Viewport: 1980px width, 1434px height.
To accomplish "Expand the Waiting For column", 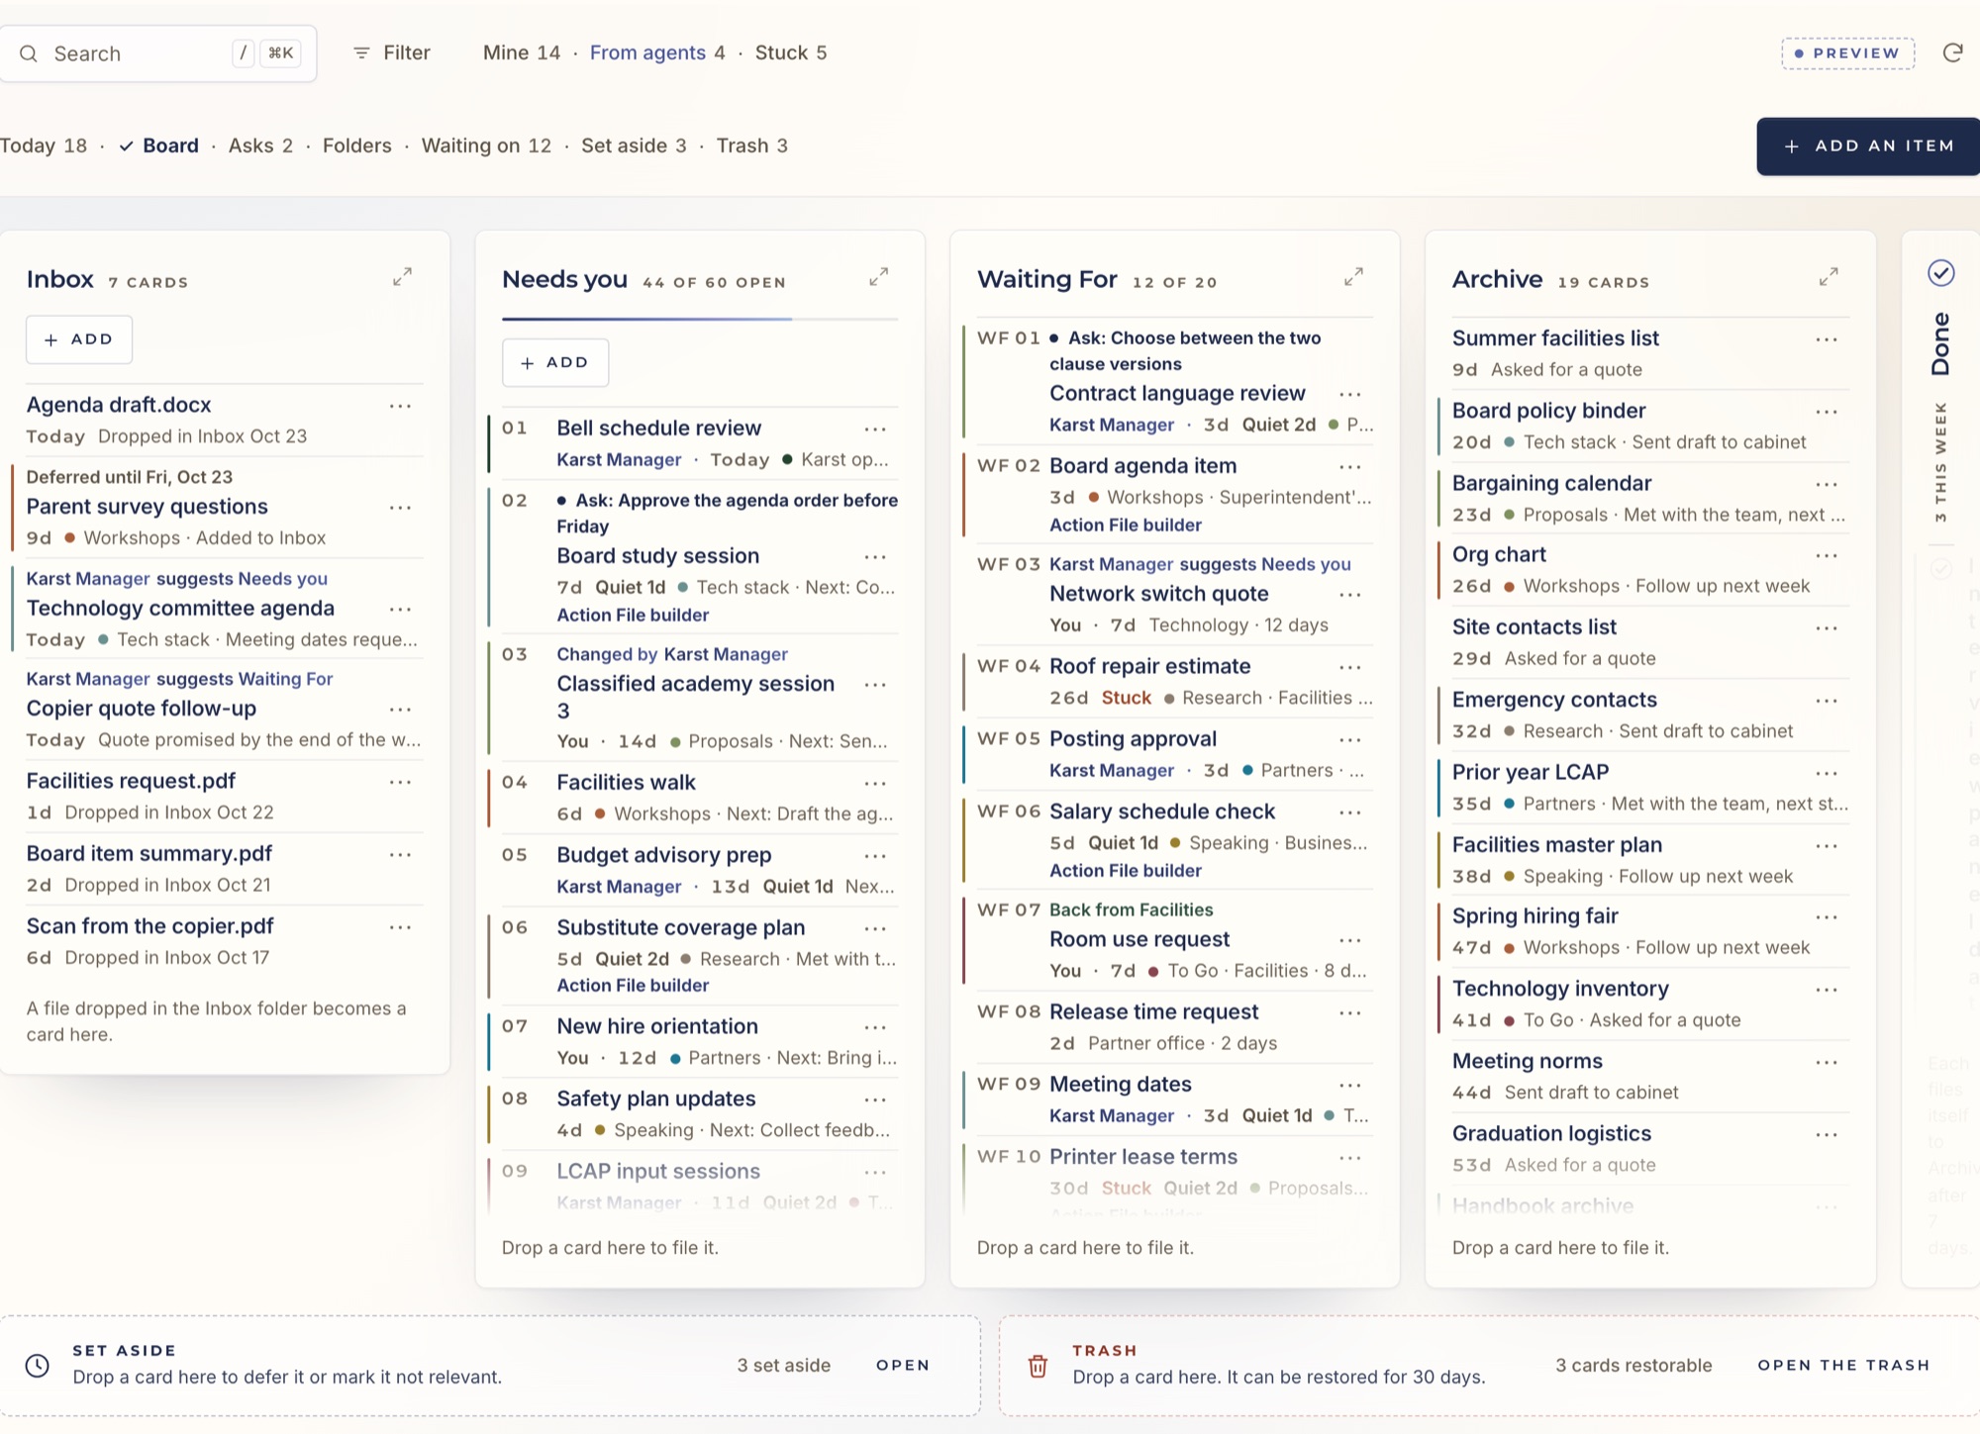I will click(x=1353, y=277).
